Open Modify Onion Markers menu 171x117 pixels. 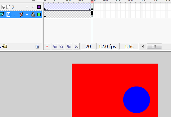point(77,46)
